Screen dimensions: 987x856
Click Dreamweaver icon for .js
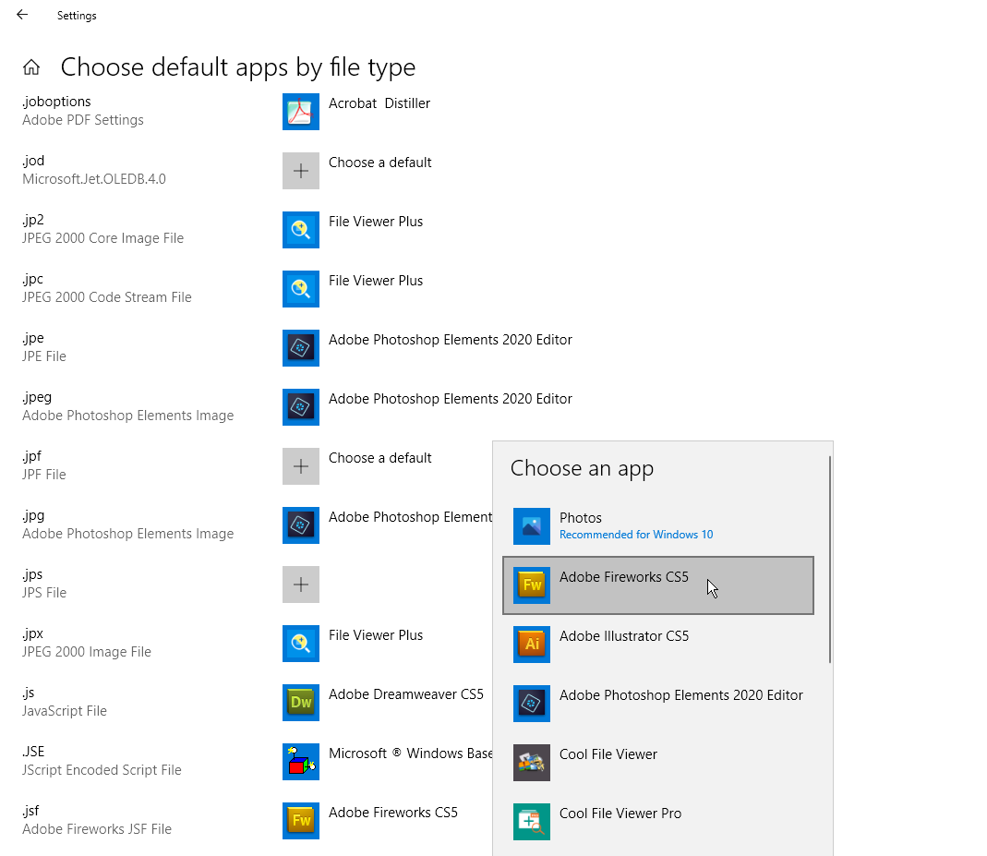301,703
